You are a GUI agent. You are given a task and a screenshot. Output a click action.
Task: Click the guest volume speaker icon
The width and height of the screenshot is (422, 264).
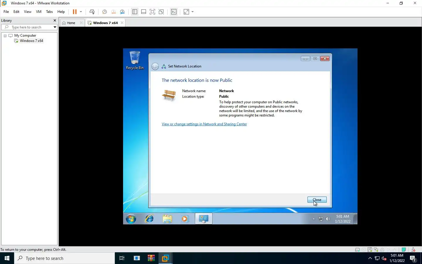328,219
